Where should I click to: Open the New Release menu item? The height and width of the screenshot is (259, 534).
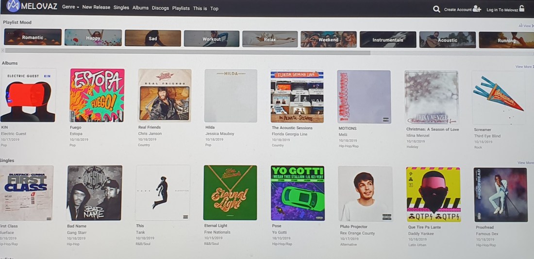coord(96,7)
